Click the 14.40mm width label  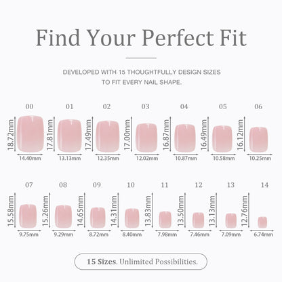(30, 158)
